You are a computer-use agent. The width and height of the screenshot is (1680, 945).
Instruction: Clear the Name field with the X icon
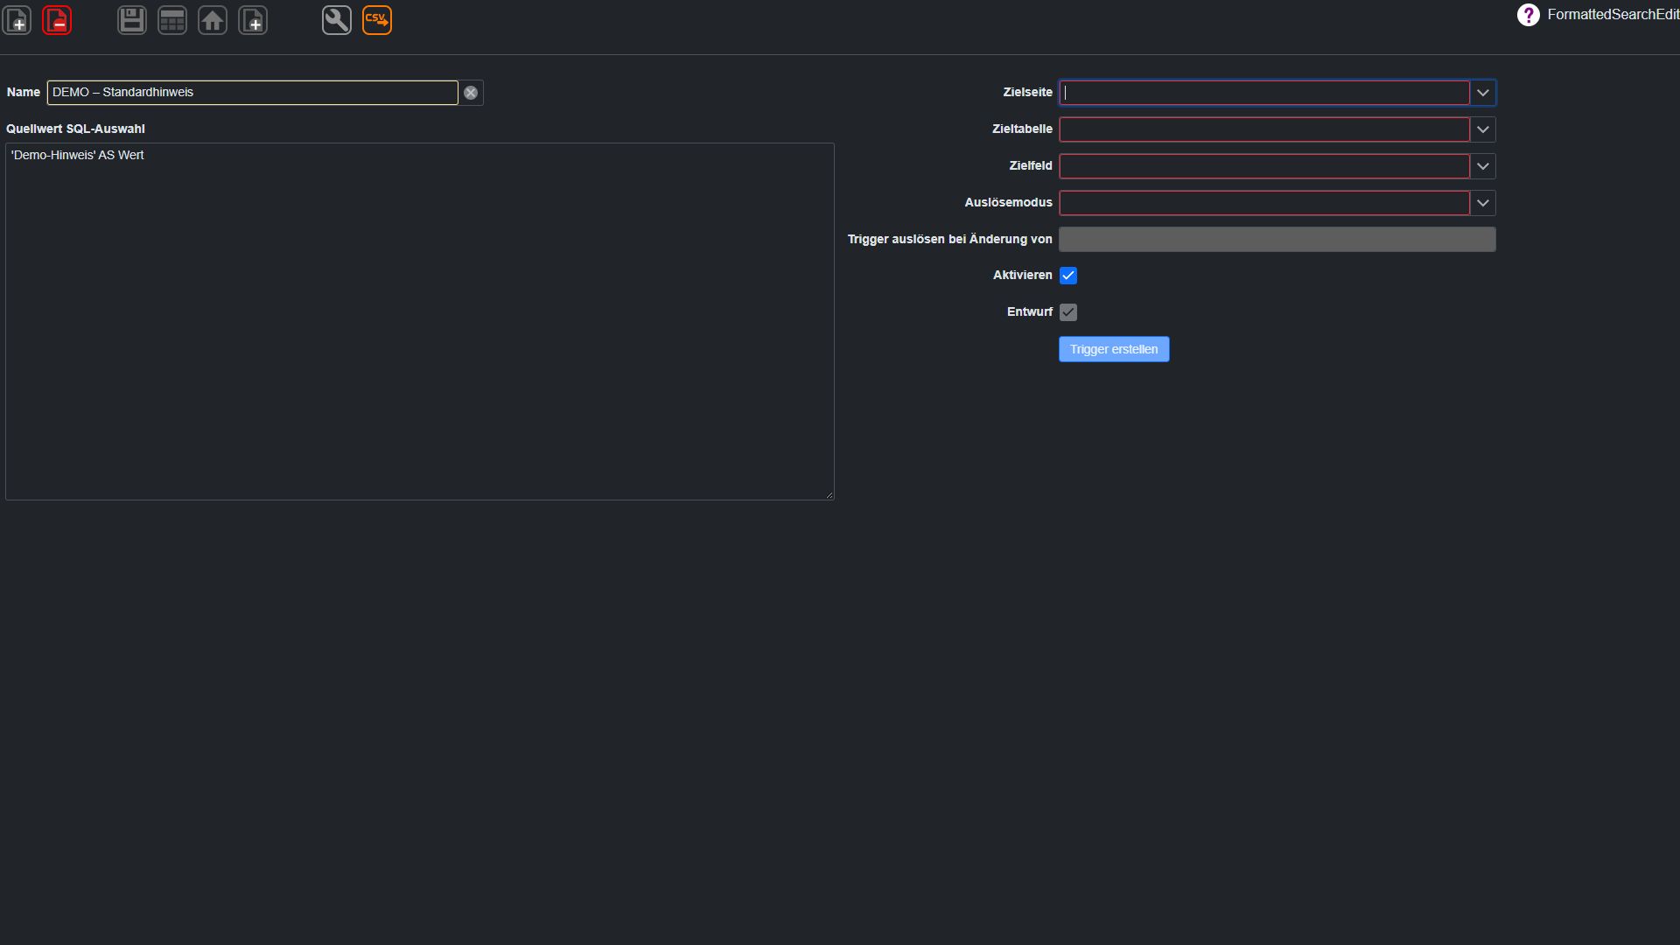[x=471, y=93]
